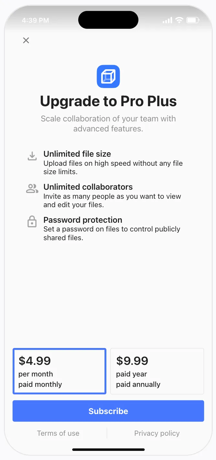Tap the cellular signal bars icon
216x460 pixels.
point(167,20)
